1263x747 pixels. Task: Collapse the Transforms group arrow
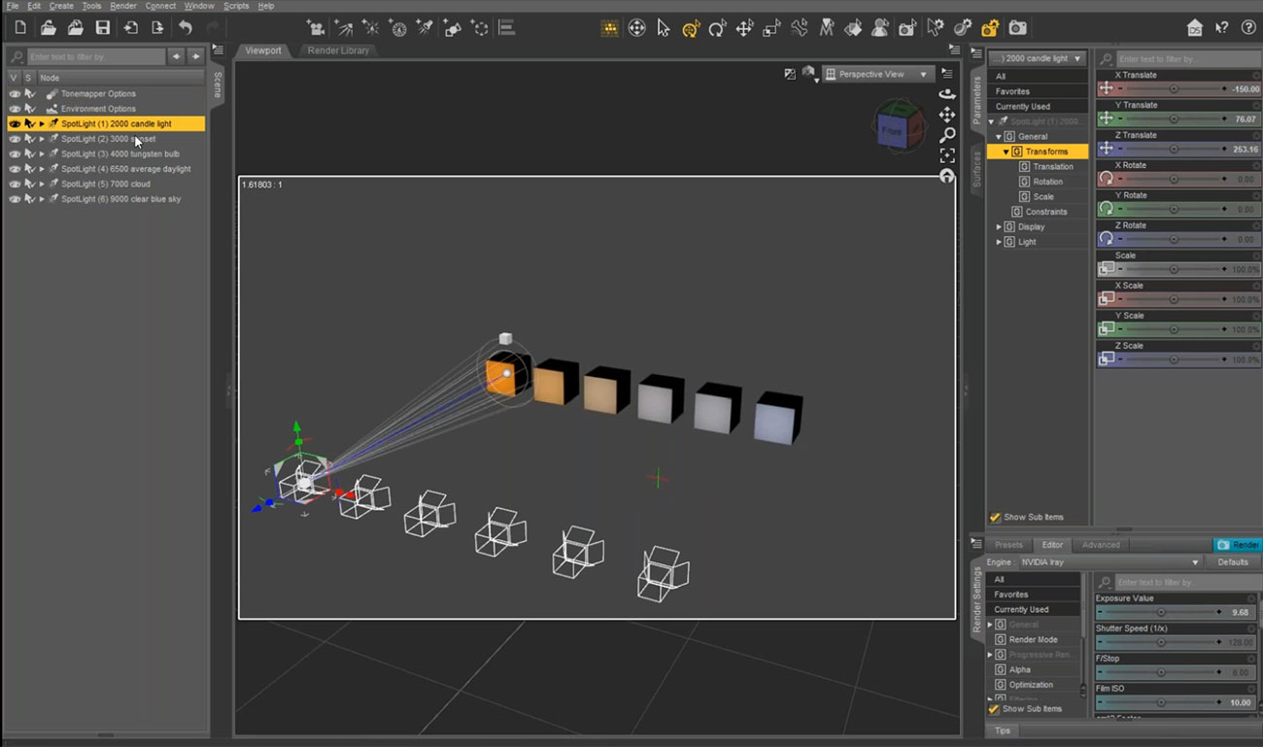[x=1007, y=152]
